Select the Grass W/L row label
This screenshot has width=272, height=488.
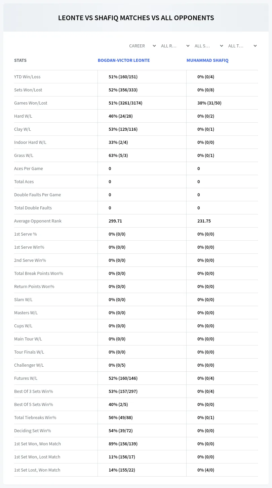pos(24,155)
